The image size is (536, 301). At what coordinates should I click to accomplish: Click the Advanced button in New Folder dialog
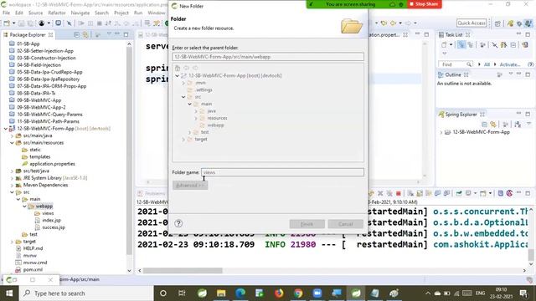(x=190, y=186)
